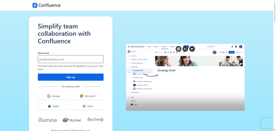The height and width of the screenshot is (131, 276).
Task: Click the Update button in video preview
Action: pyautogui.click(x=232, y=52)
